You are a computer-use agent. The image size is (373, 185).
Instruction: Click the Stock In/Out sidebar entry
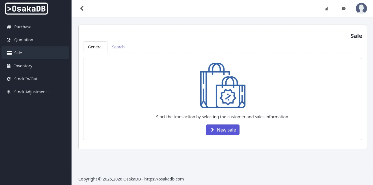26,79
